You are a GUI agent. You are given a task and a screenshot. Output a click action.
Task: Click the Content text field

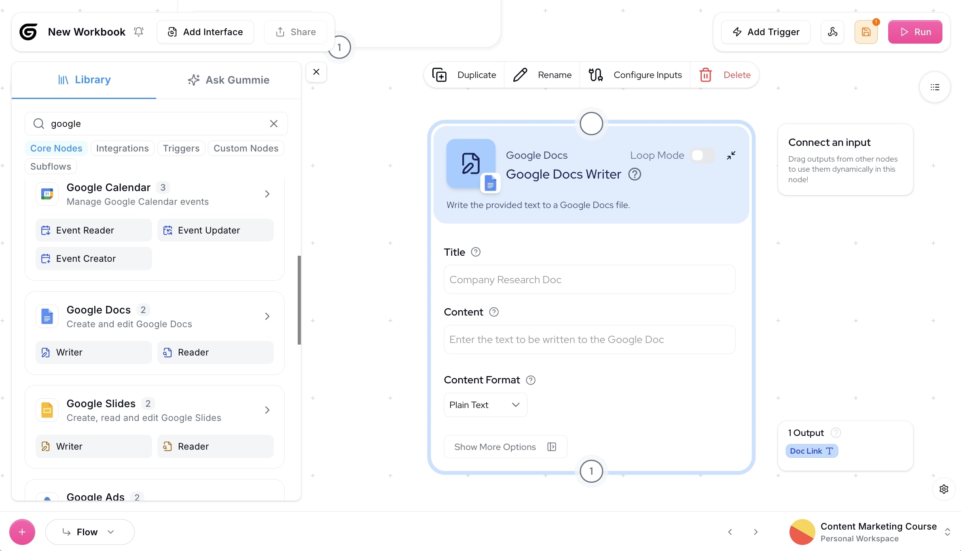(x=590, y=340)
